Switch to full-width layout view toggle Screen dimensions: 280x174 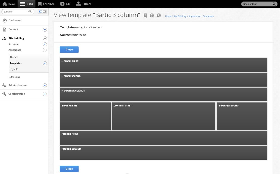tap(44, 12)
